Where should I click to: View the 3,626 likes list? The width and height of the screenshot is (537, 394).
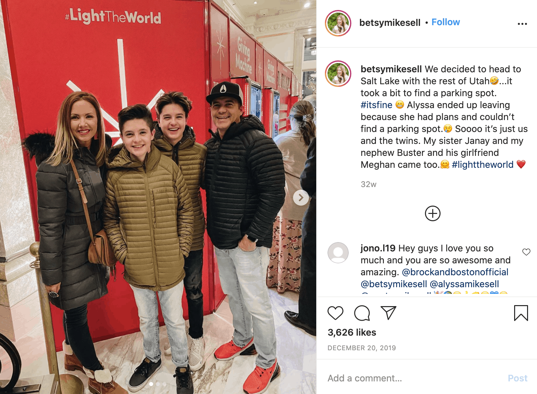pyautogui.click(x=352, y=332)
